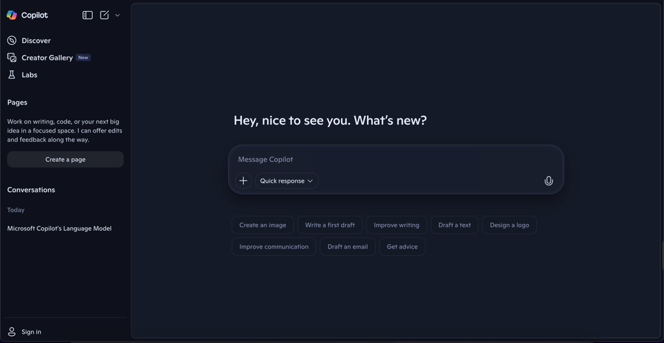This screenshot has width=664, height=343.
Task: Click the New badge beside Creator Gallery
Action: point(83,58)
